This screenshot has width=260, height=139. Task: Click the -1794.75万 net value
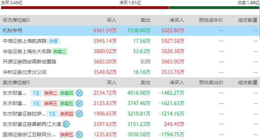click(172, 135)
